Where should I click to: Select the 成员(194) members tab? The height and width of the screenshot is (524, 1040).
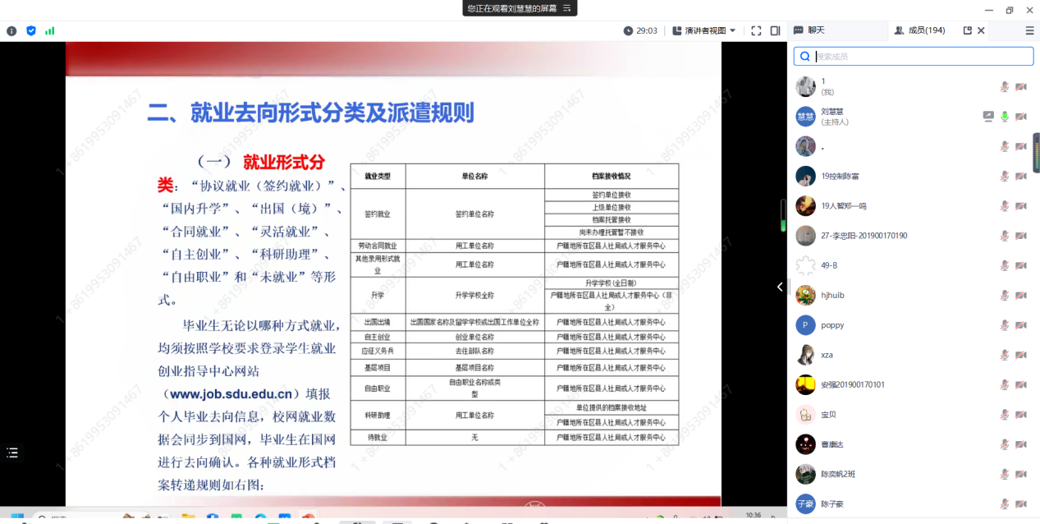click(x=919, y=30)
